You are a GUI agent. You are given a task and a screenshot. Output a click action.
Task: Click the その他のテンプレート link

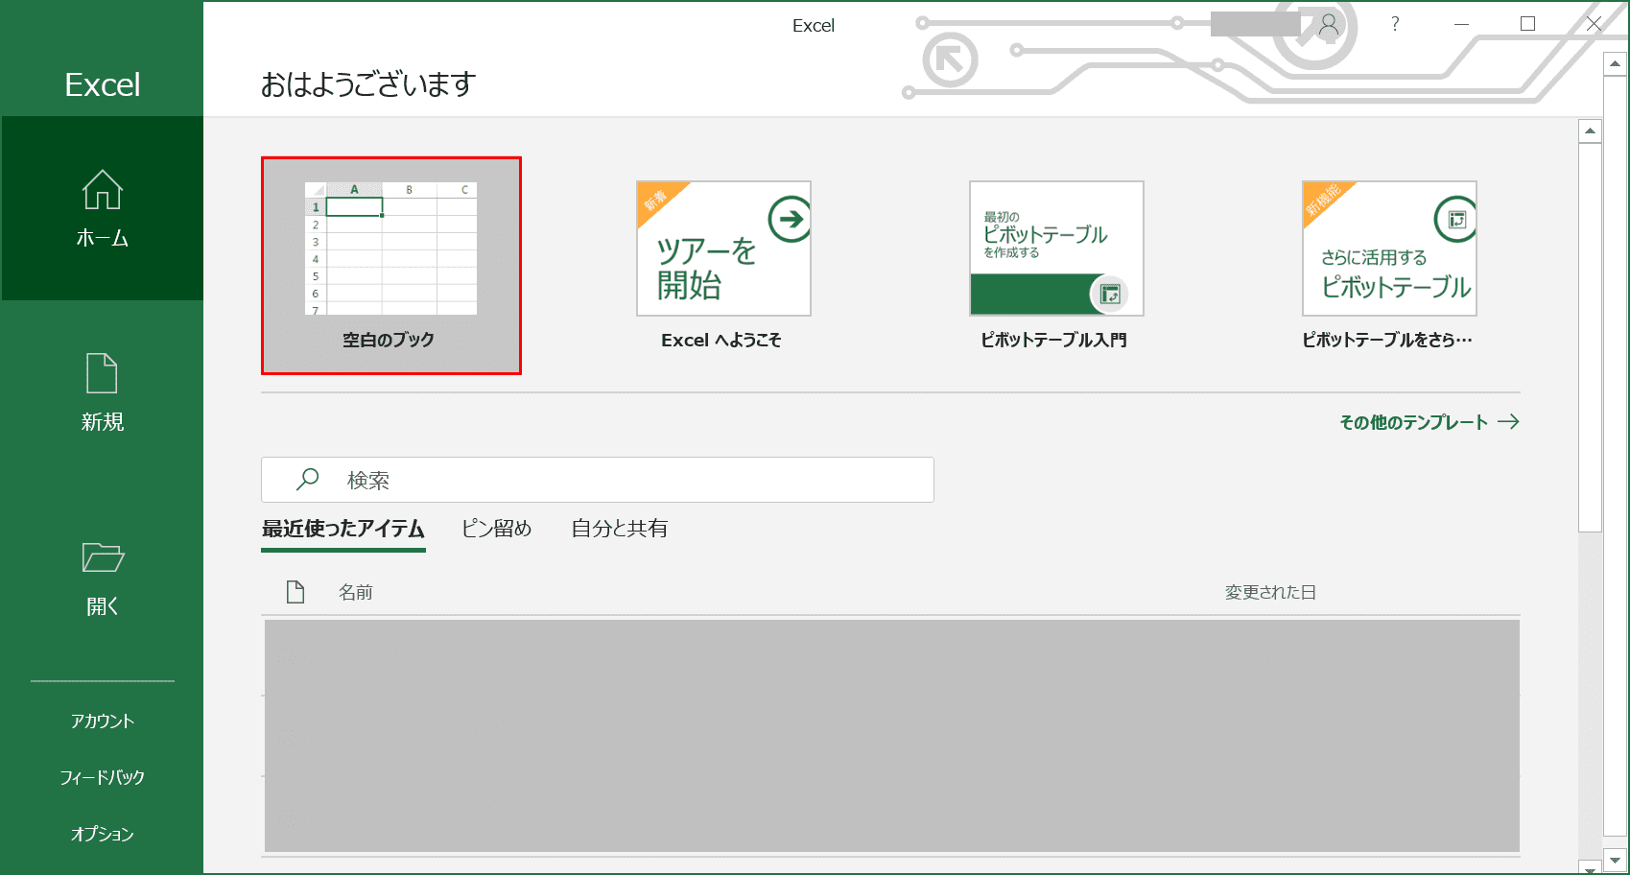(x=1429, y=422)
